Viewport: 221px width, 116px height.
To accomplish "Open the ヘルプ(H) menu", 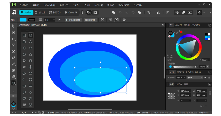I will tap(137, 5).
